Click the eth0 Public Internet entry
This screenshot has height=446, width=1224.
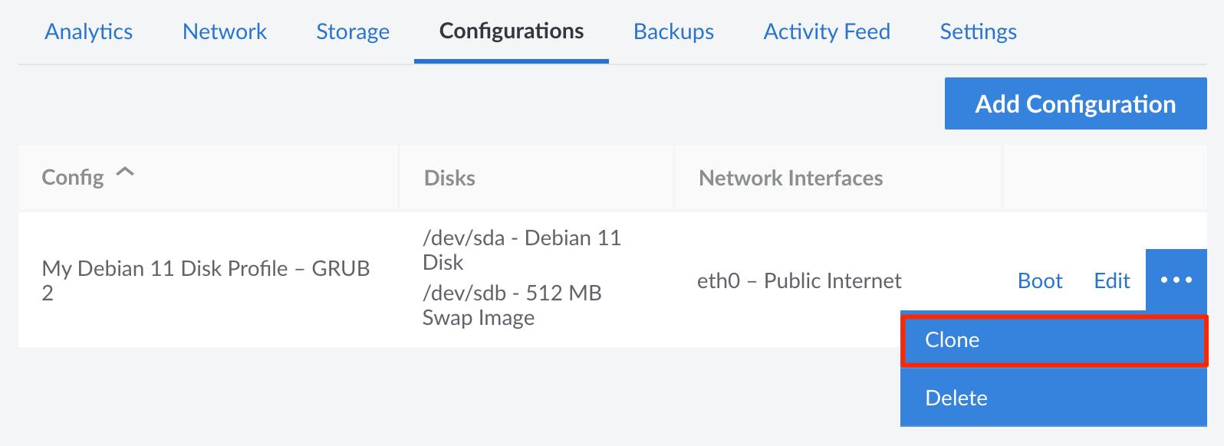click(799, 280)
